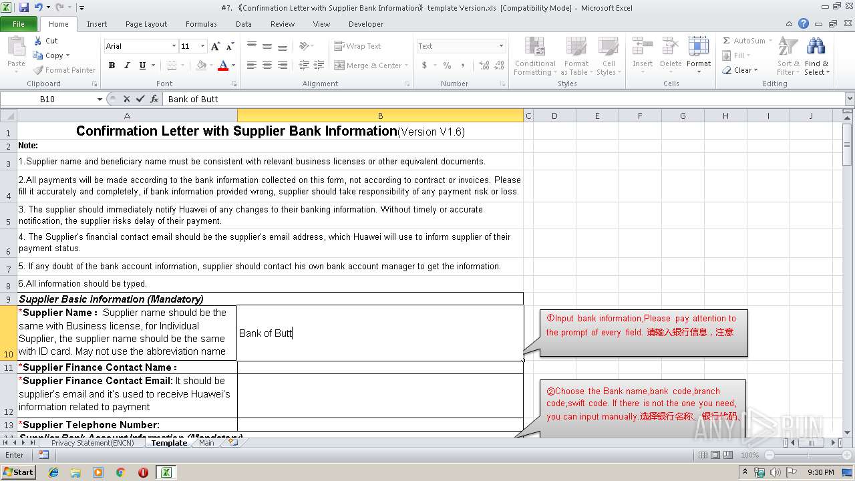
Task: Expand the AutoSum dropdown arrow
Action: click(x=769, y=41)
